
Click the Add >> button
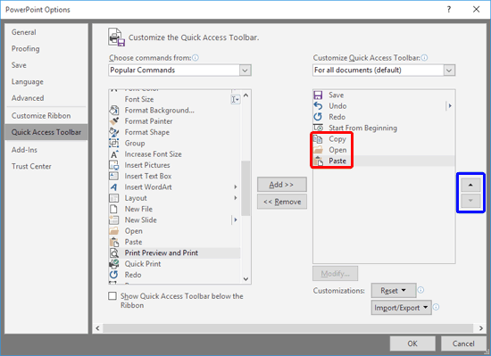pyautogui.click(x=282, y=185)
